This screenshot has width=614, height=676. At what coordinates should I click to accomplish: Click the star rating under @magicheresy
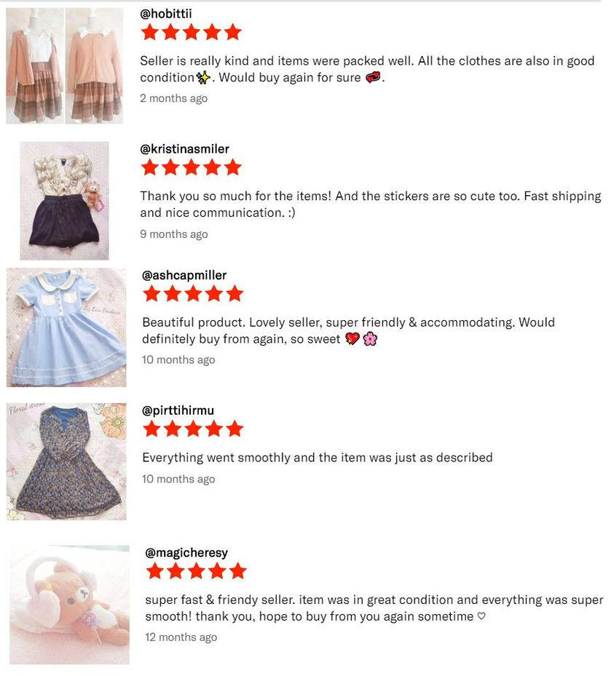[x=197, y=570]
